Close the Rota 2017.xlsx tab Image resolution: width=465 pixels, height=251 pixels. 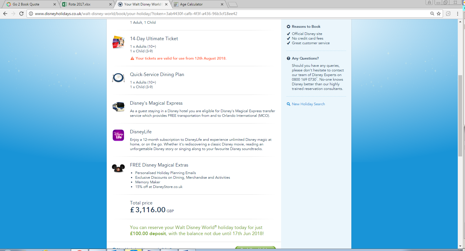click(110, 4)
